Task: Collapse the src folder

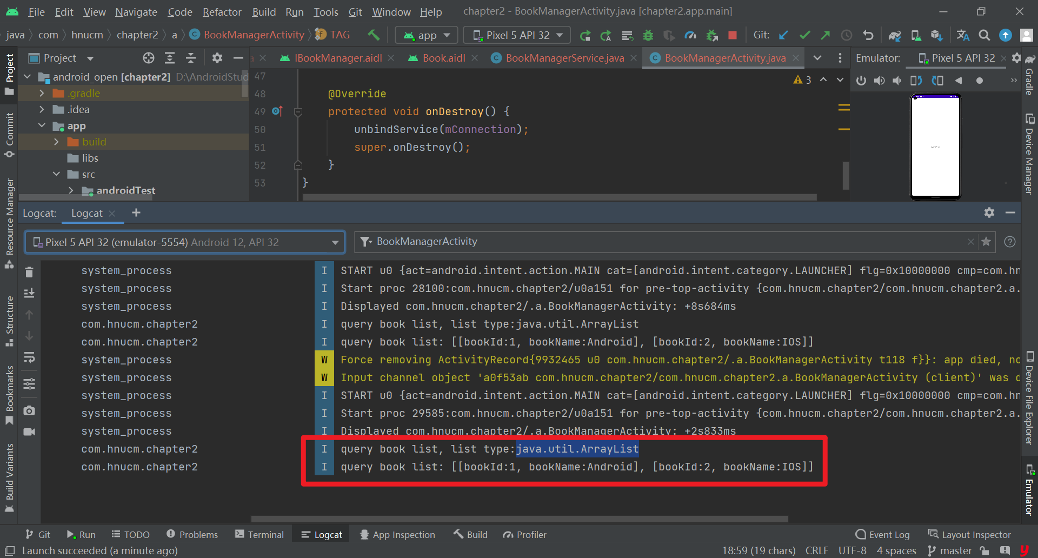Action: (x=56, y=174)
